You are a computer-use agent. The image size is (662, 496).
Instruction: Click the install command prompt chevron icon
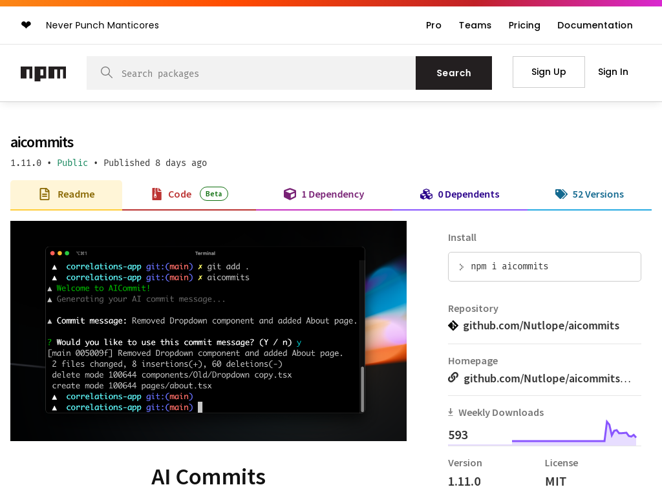pos(462,267)
